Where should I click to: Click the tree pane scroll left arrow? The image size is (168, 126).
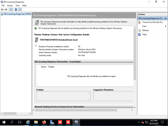(2, 113)
